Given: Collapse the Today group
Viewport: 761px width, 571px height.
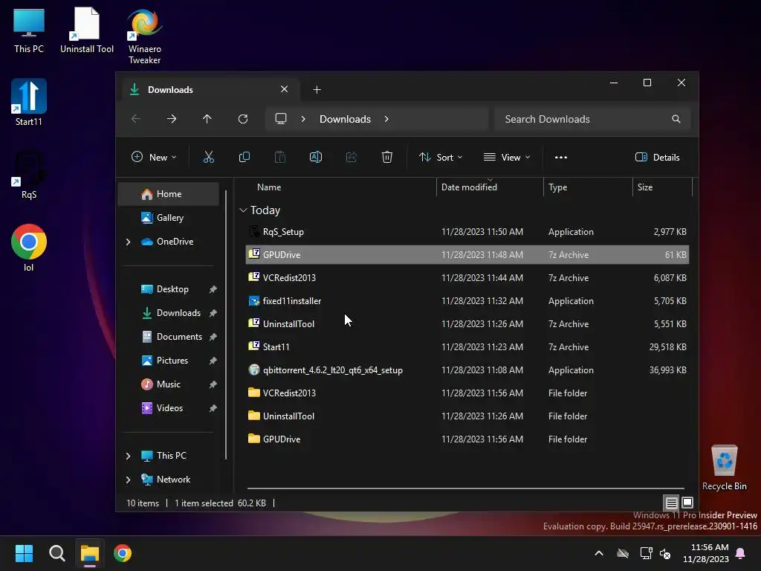Looking at the screenshot, I should [x=243, y=210].
